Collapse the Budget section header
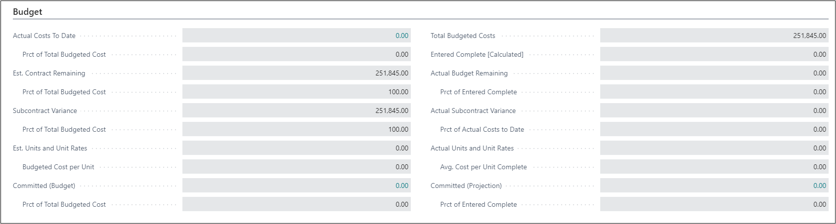Viewport: 836px width, 224px height. click(x=28, y=12)
